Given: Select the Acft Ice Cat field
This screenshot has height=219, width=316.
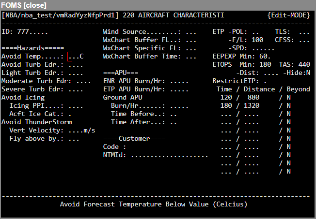Looking at the screenshot, I should pos(70,114).
